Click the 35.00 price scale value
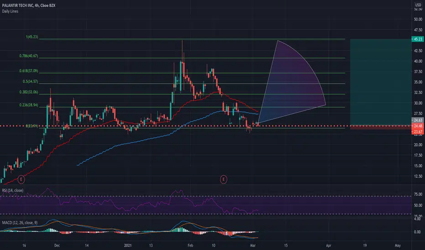Screen dimensions: 425x250 [x=418, y=82]
